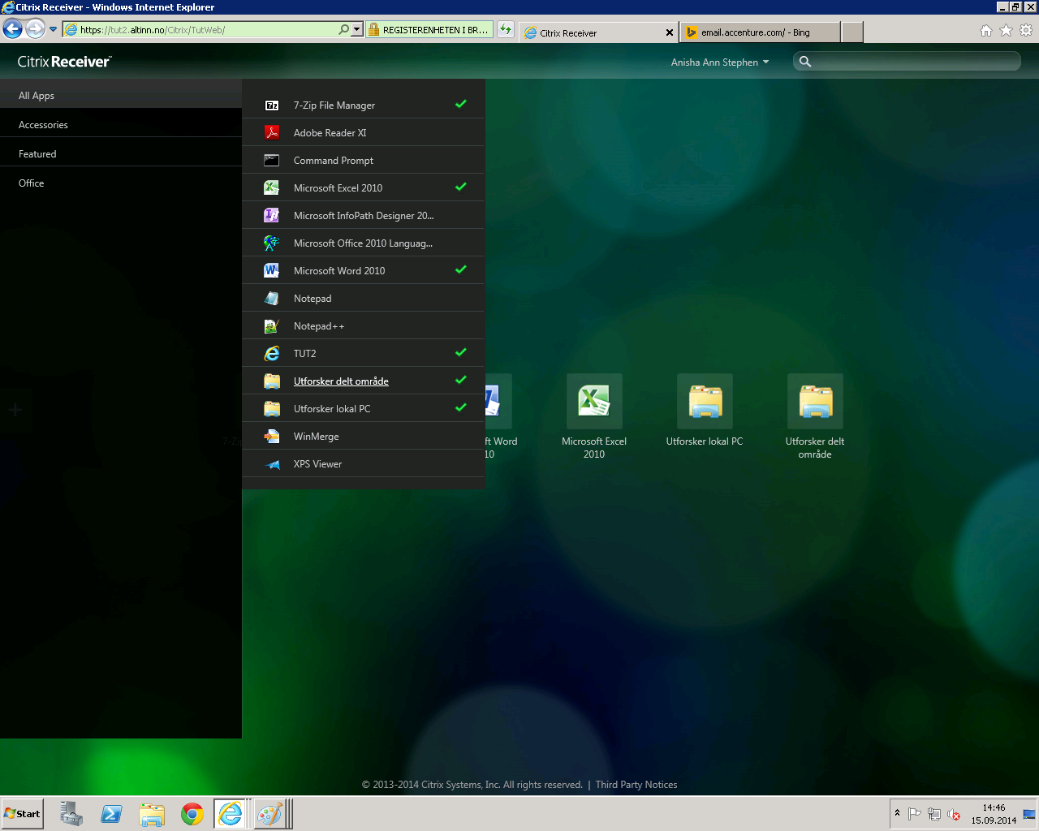Click the Citrix Receiver search field
Screen dimensions: 1039x831
(x=907, y=62)
